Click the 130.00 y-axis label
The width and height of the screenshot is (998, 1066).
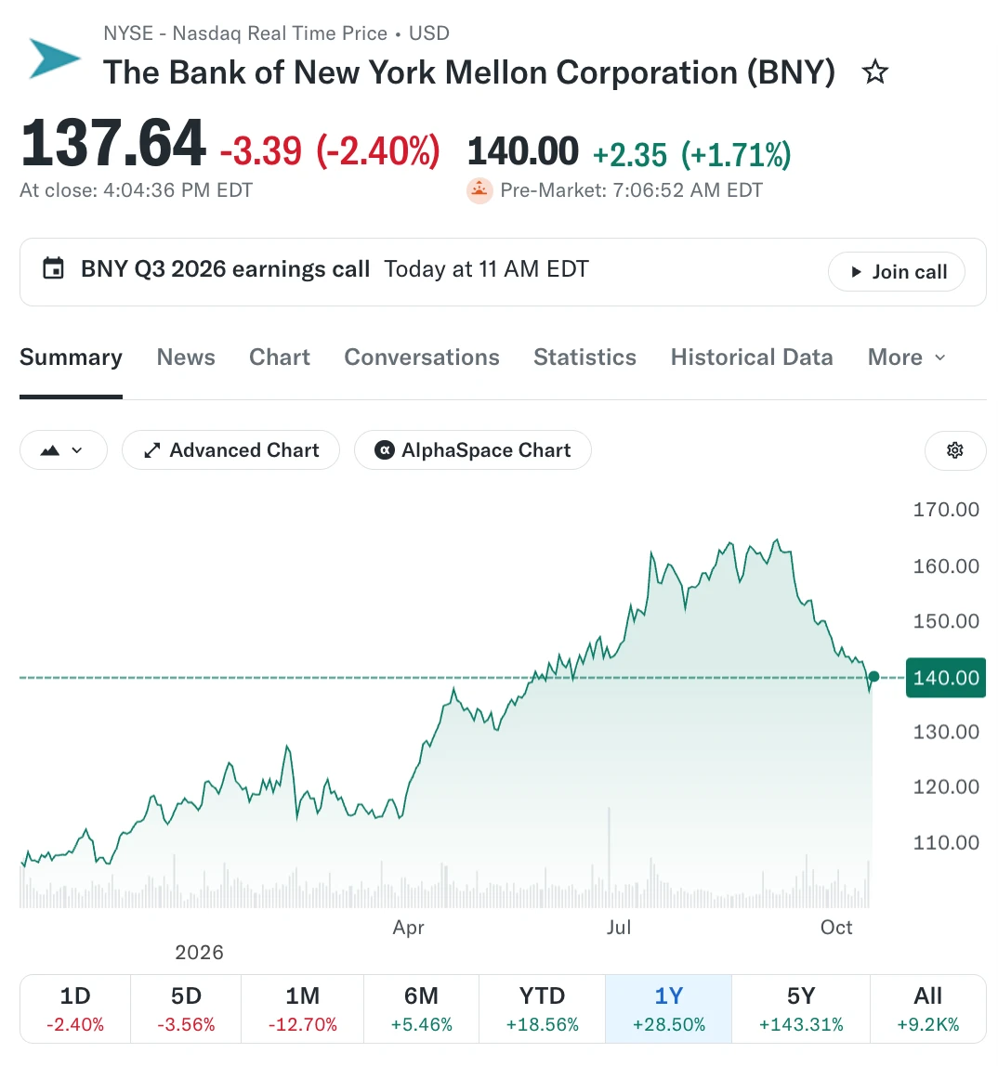click(946, 732)
